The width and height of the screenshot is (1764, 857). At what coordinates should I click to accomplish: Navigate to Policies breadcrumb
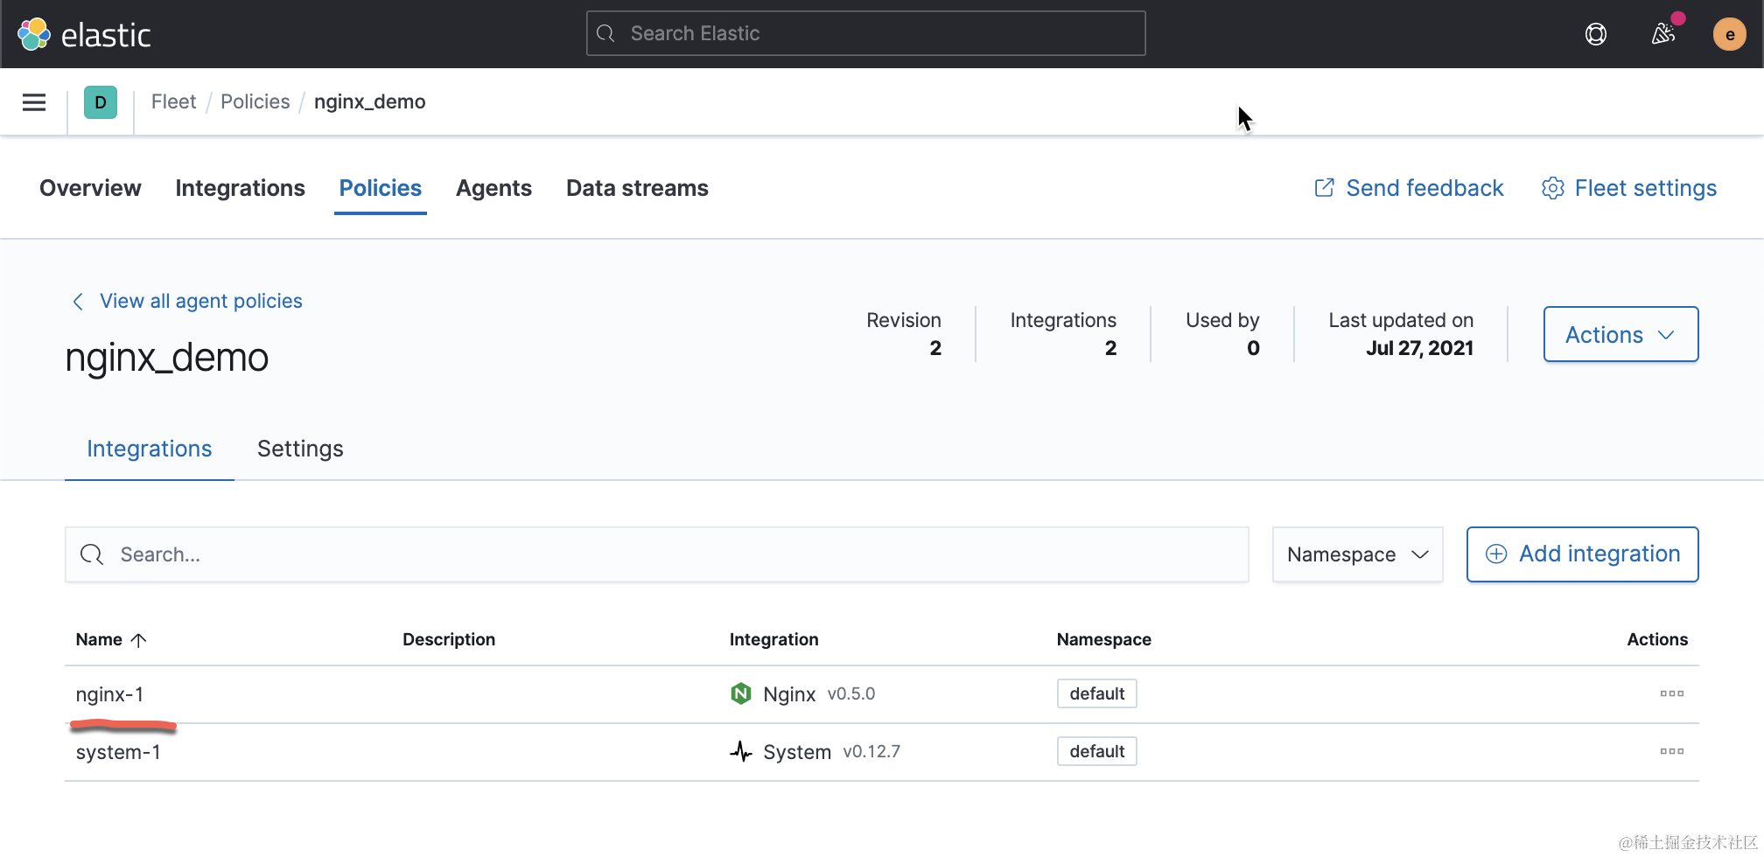(255, 102)
